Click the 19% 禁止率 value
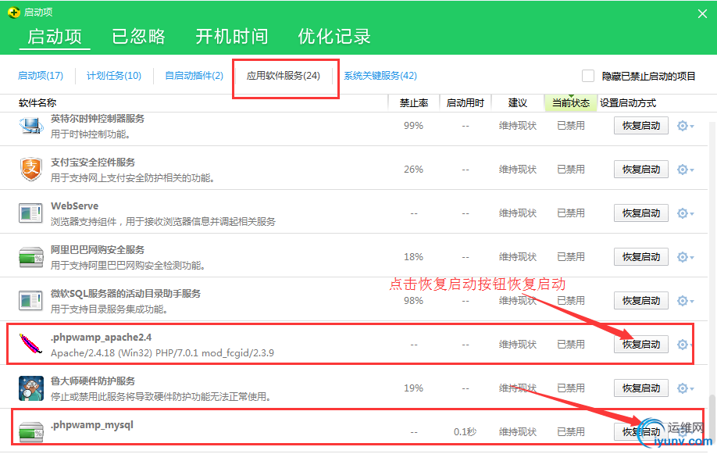 [413, 388]
